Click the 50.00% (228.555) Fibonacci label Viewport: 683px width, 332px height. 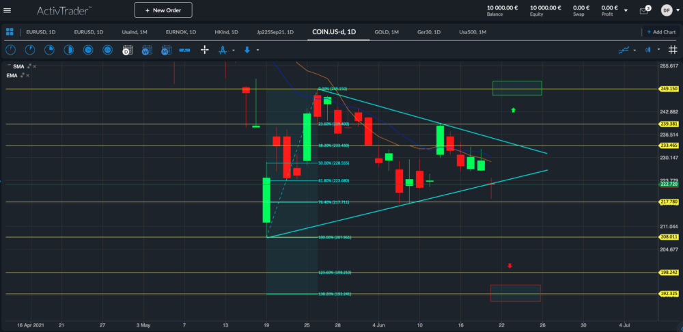click(x=334, y=163)
